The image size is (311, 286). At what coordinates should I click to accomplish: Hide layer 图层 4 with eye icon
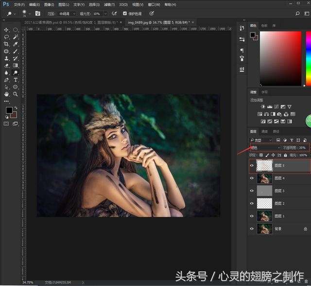tap(252, 179)
